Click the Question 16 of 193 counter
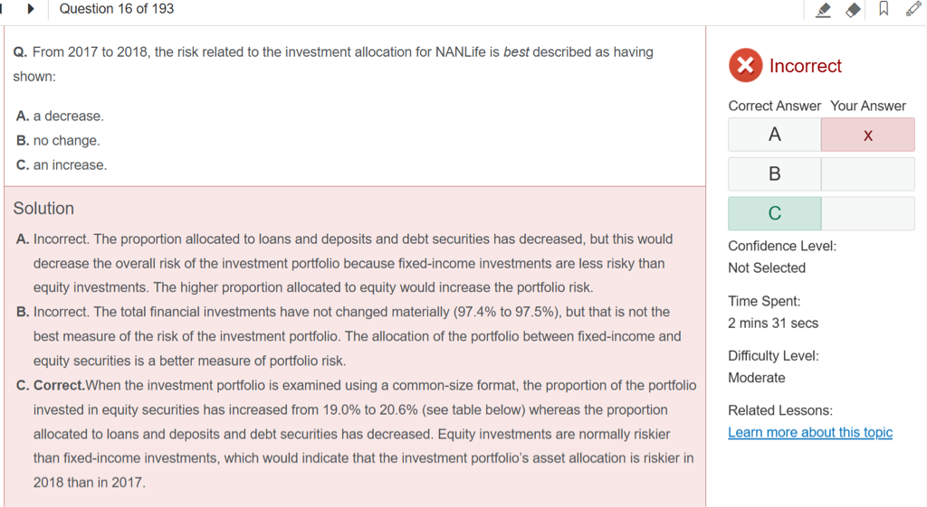This screenshot has height=507, width=927. tap(117, 9)
